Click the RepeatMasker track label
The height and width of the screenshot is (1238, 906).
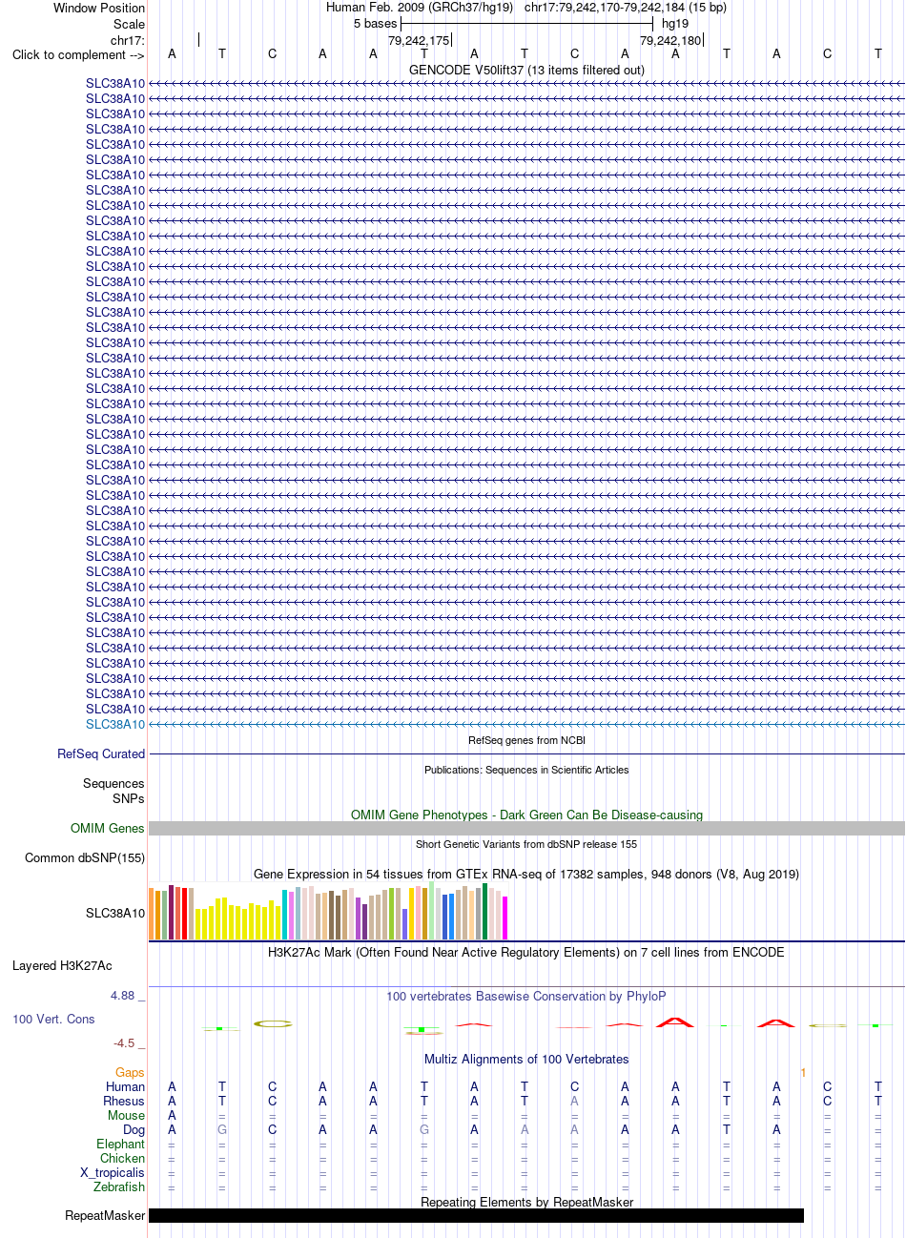105,1215
